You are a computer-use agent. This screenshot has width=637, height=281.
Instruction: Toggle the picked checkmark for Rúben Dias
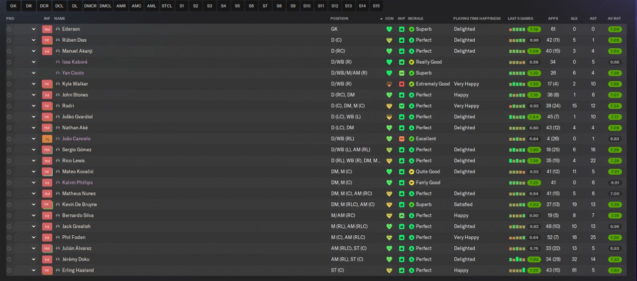coord(9,40)
